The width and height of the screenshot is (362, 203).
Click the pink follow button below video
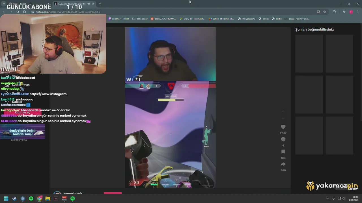[113, 193]
